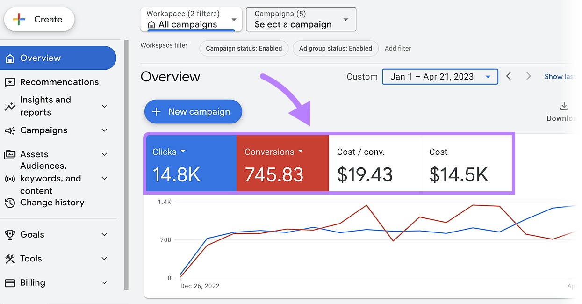
Task: Click the Insights and reports sparkle icon
Action: tap(11, 106)
